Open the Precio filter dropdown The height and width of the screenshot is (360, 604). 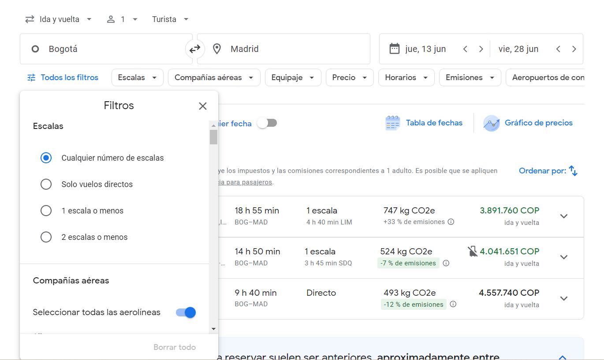(350, 77)
